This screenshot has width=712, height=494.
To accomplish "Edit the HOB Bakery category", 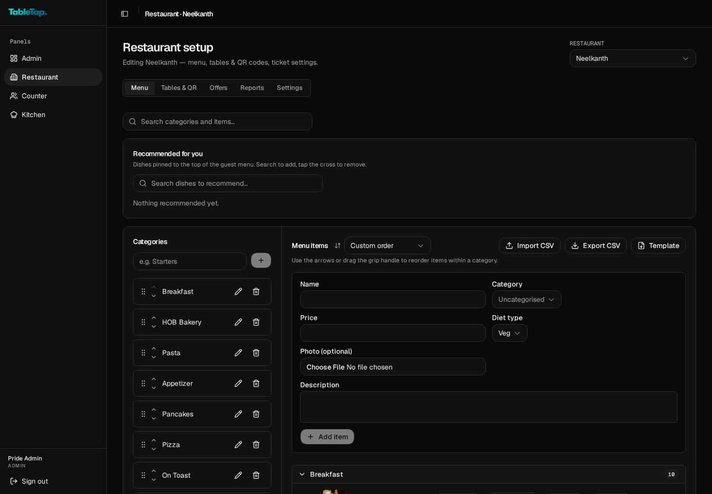I will (x=238, y=322).
